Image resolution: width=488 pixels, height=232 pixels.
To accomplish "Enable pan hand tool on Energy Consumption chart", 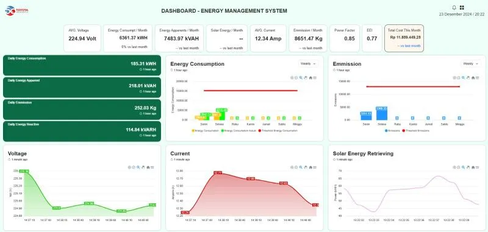I will point(306,78).
